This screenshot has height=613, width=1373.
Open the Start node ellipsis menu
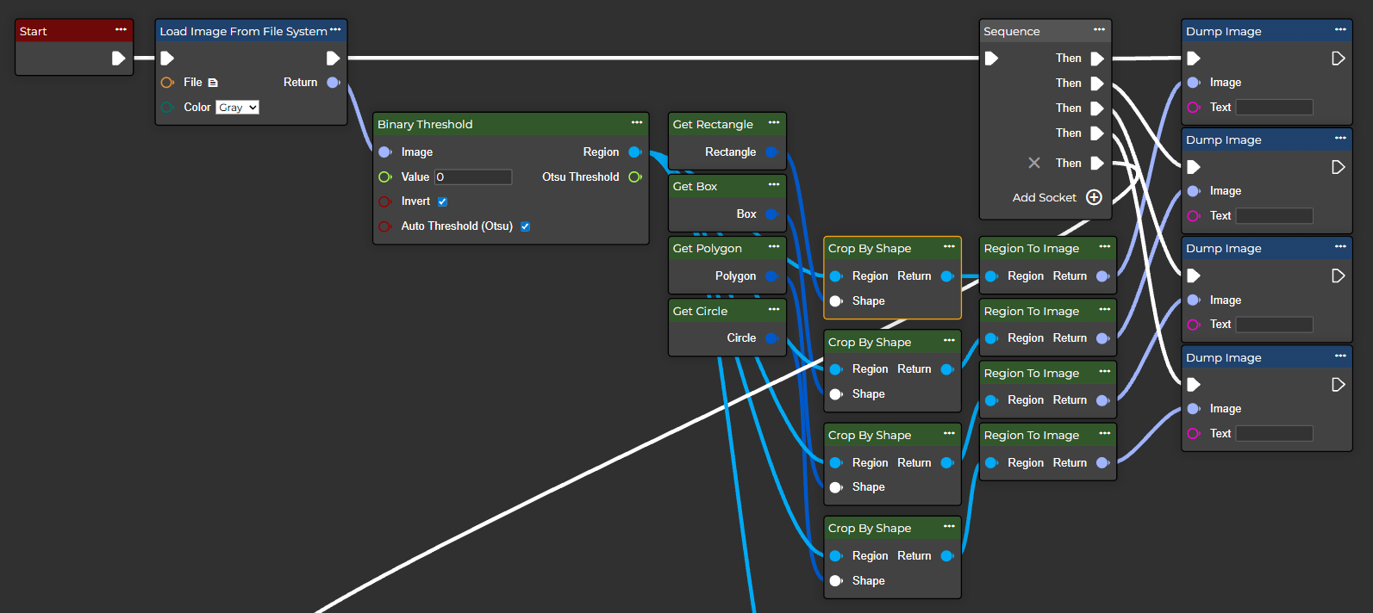tap(121, 30)
